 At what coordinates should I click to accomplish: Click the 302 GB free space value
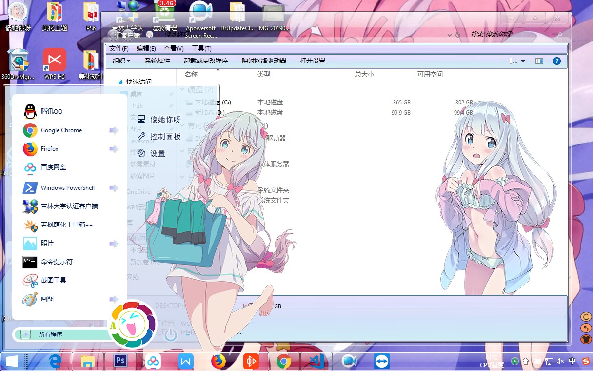pyautogui.click(x=464, y=103)
